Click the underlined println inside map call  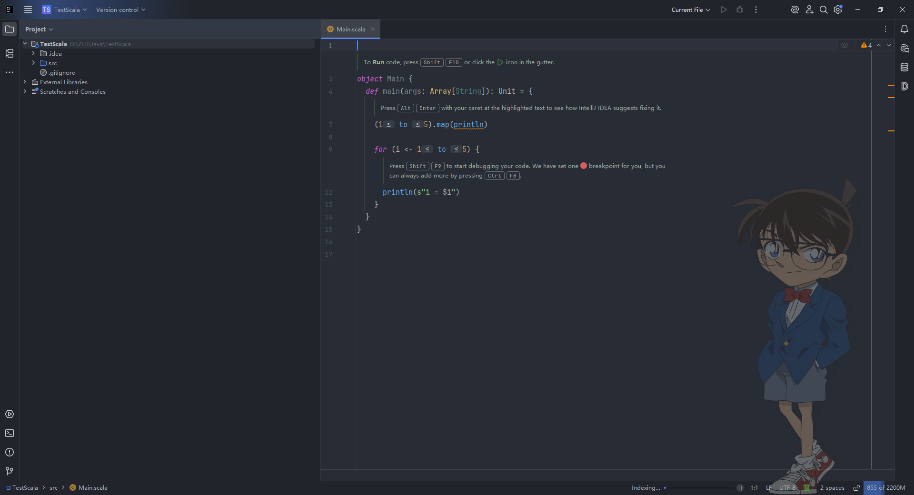[468, 125]
